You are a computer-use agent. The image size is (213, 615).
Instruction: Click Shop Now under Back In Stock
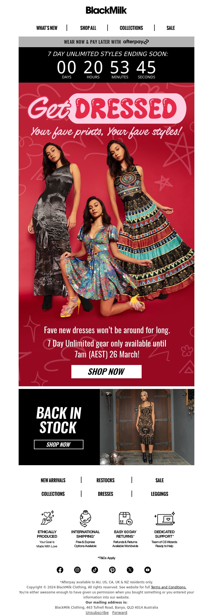[59, 444]
